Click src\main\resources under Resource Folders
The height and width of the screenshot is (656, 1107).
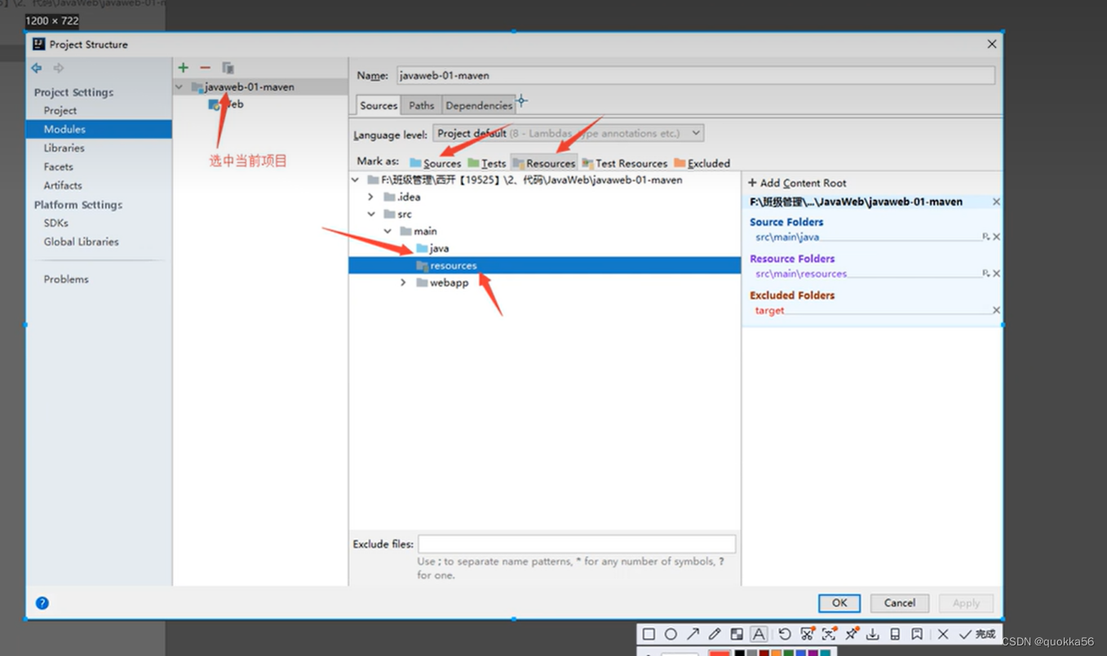coord(801,273)
